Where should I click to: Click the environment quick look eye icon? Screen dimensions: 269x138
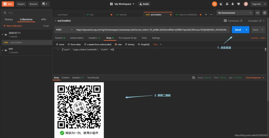coord(257,13)
